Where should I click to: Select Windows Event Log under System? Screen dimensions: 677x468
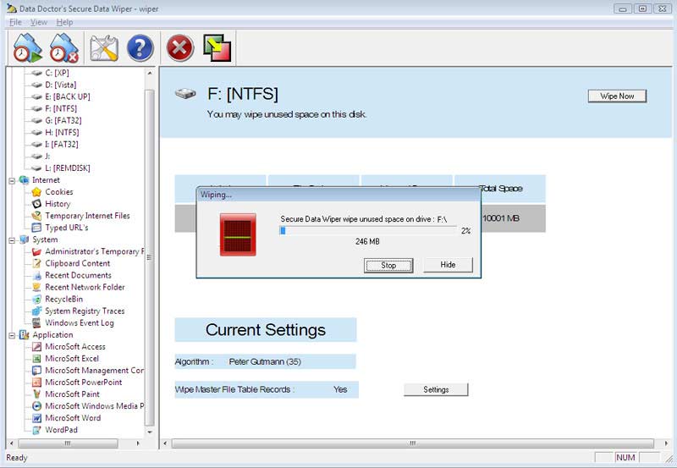80,322
